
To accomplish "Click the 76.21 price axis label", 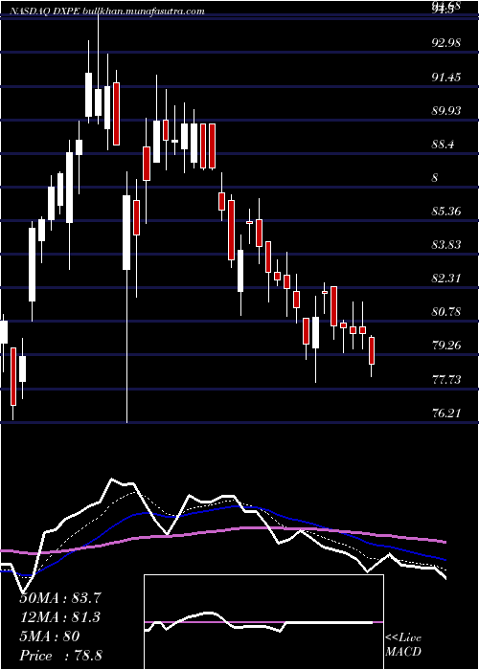I will click(x=447, y=413).
